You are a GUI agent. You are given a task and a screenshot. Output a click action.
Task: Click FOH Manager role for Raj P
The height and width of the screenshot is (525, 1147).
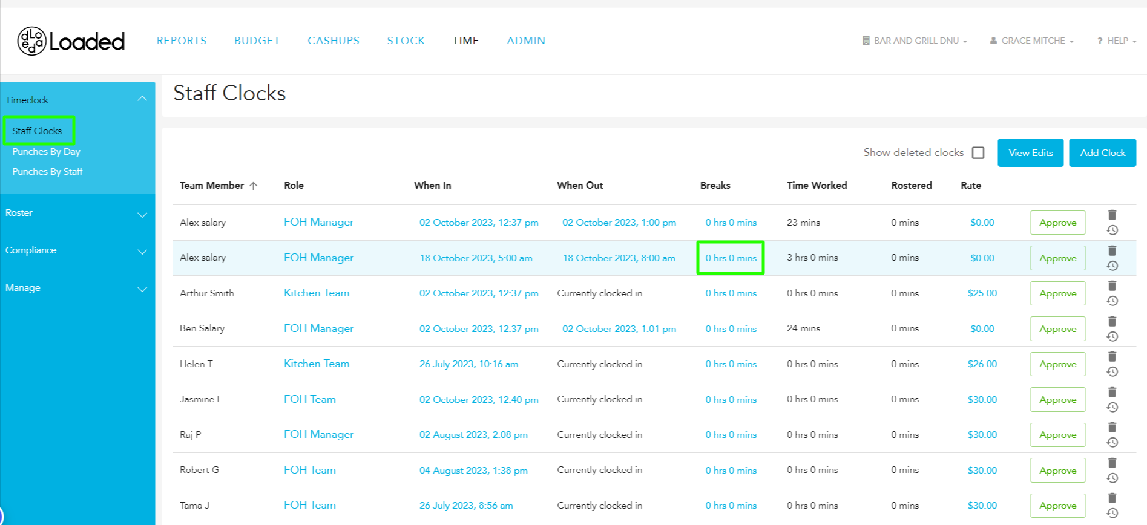[318, 434]
